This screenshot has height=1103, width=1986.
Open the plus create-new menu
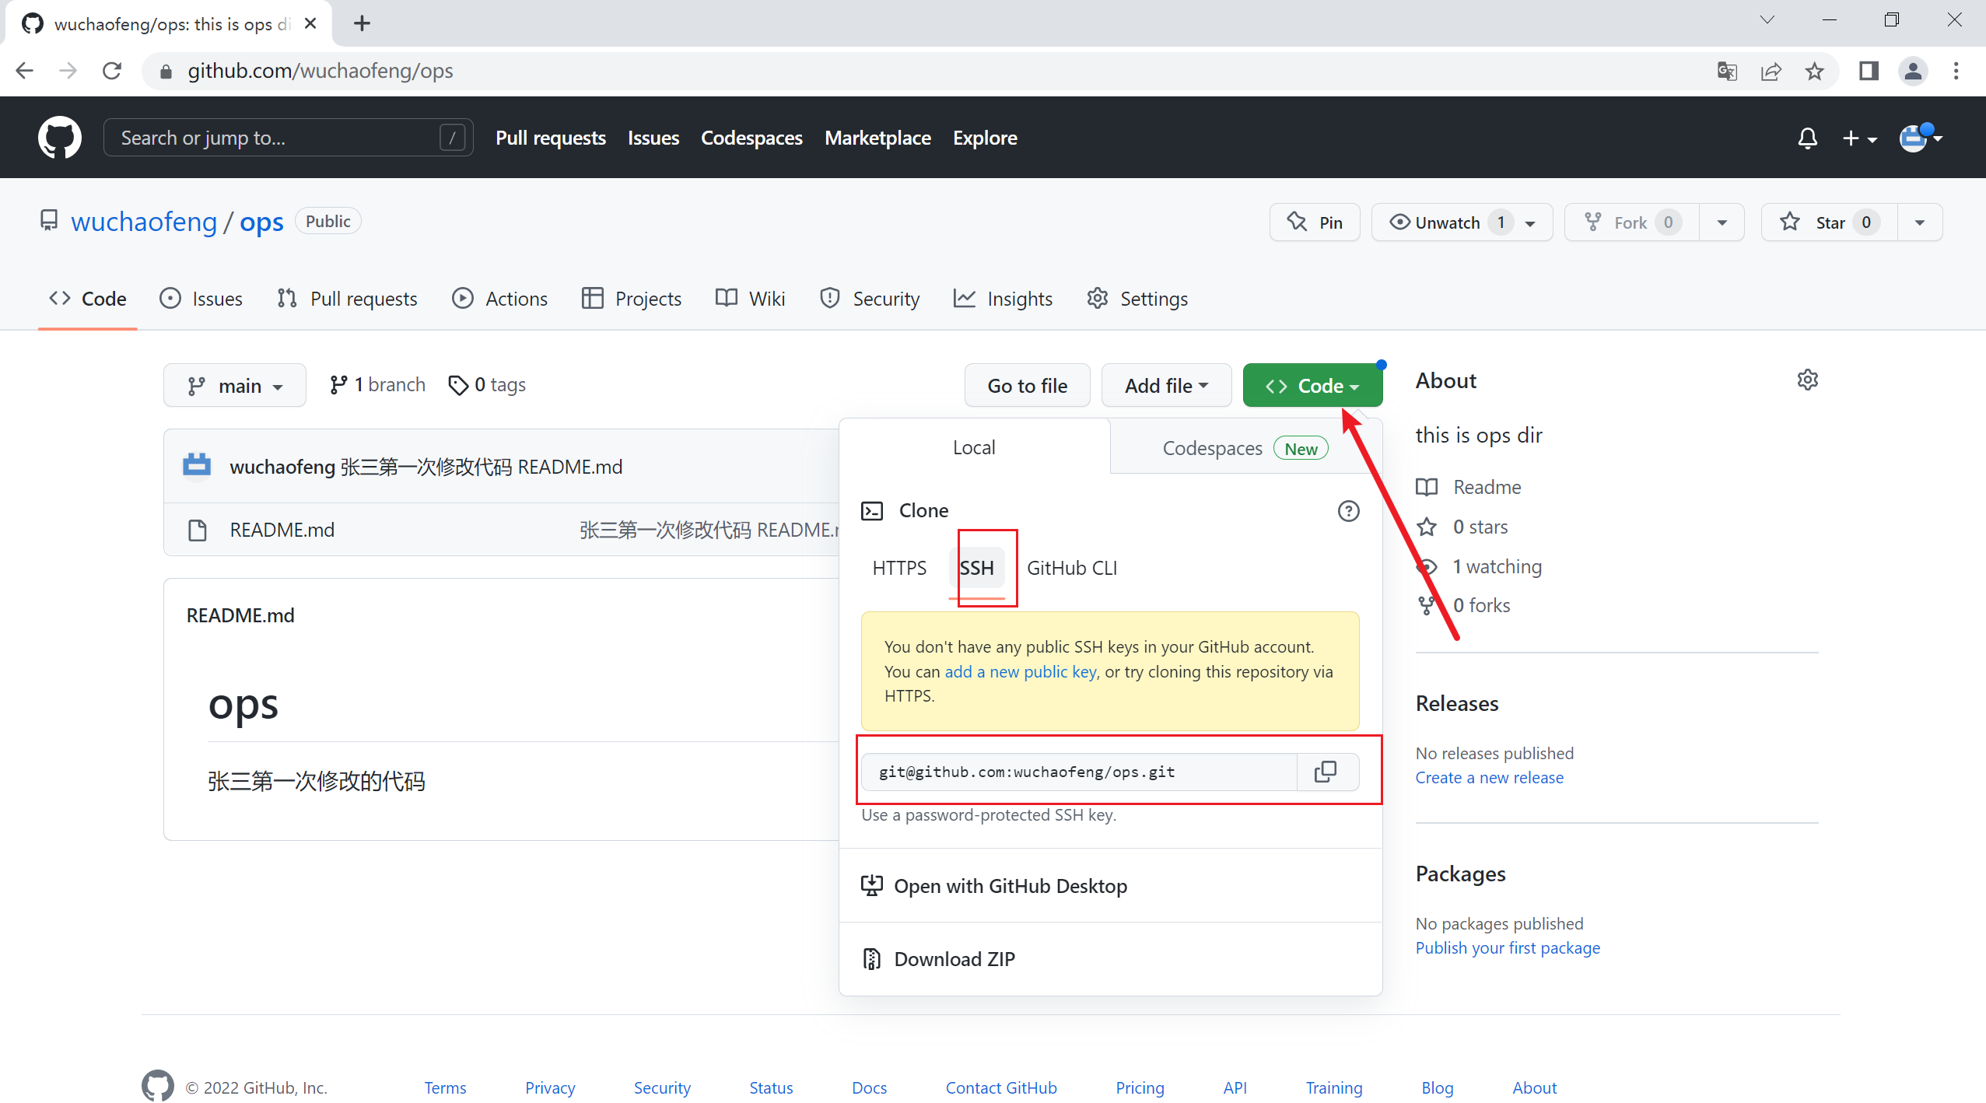point(1859,138)
